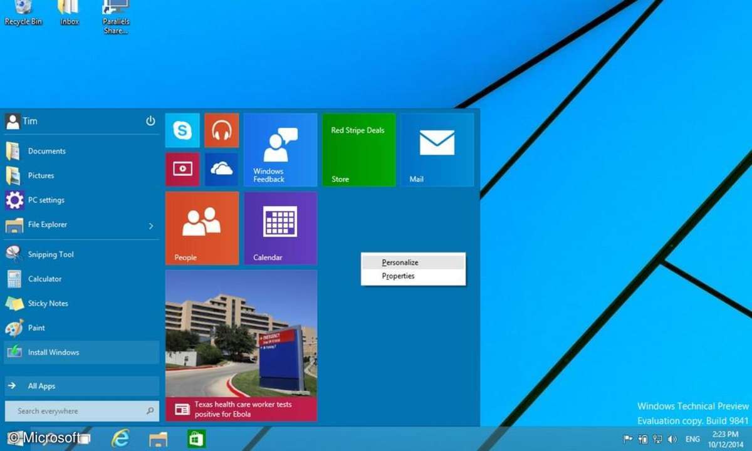
Task: Open the Calendar tile
Action: coord(280,228)
